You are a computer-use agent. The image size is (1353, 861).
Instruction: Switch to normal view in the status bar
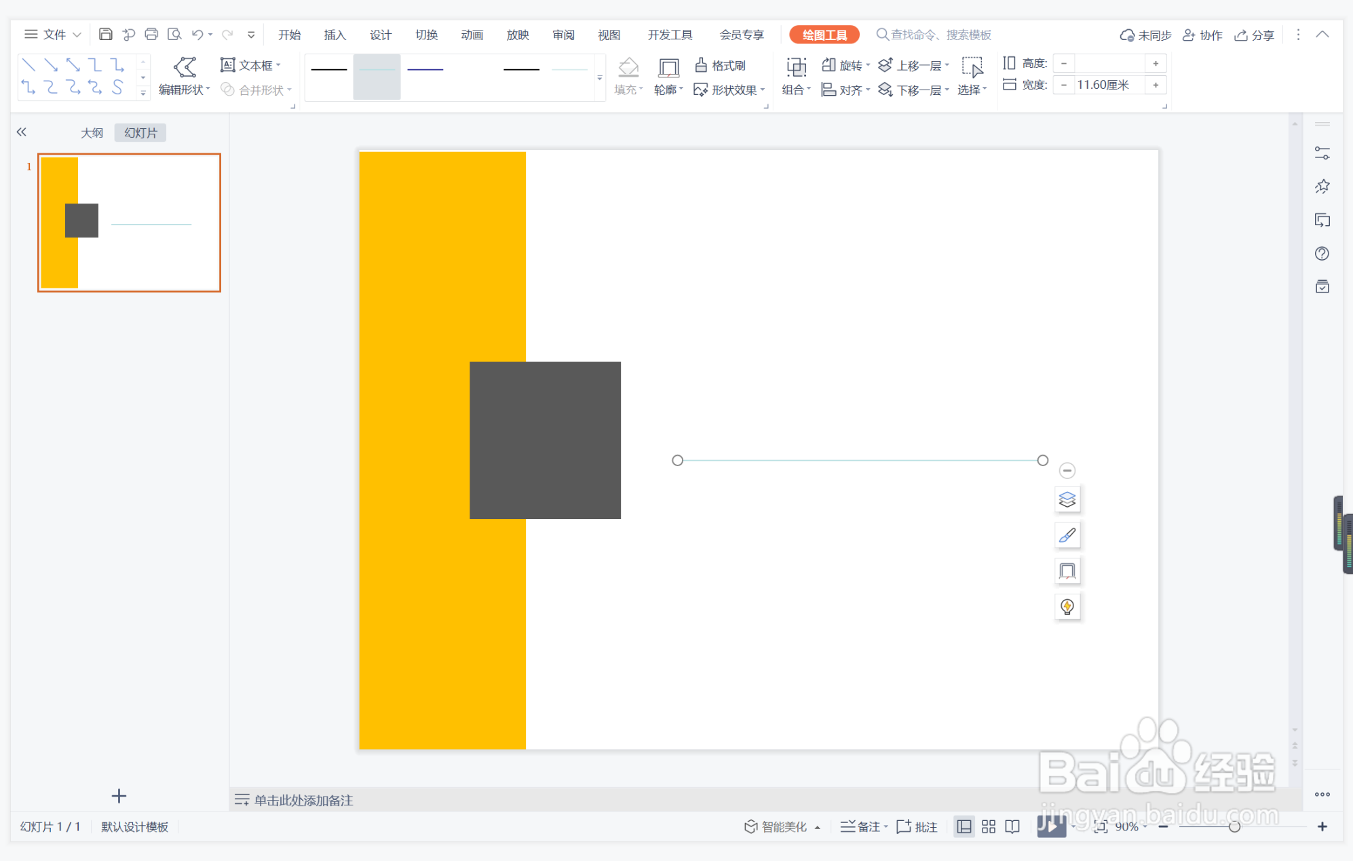[x=964, y=826]
